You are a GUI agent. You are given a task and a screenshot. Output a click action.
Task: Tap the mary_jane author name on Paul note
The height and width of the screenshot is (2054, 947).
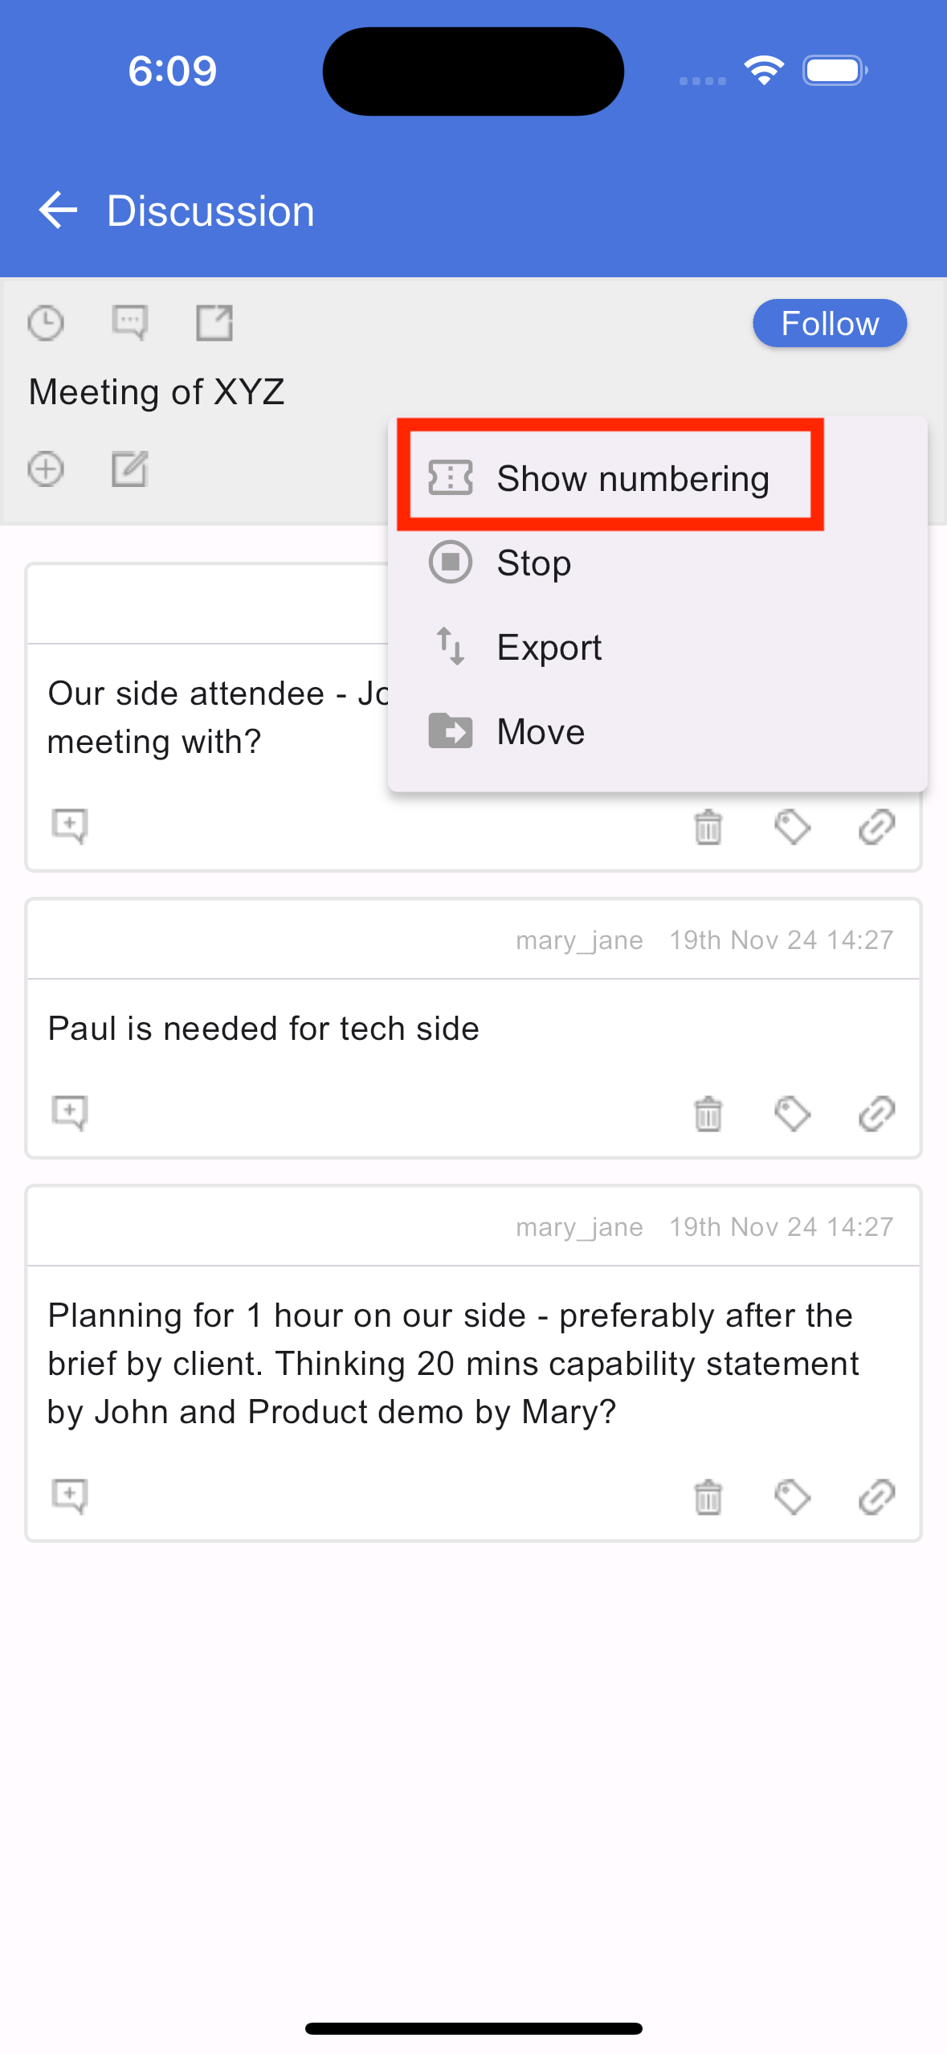click(579, 939)
